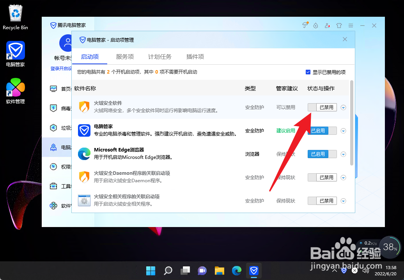Viewport: 404px width, 280px height.
Task: Click the 垃圾 cleanup icon in the sidebar
Action: (53, 128)
